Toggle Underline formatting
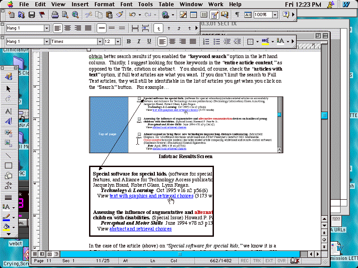 click(149, 41)
